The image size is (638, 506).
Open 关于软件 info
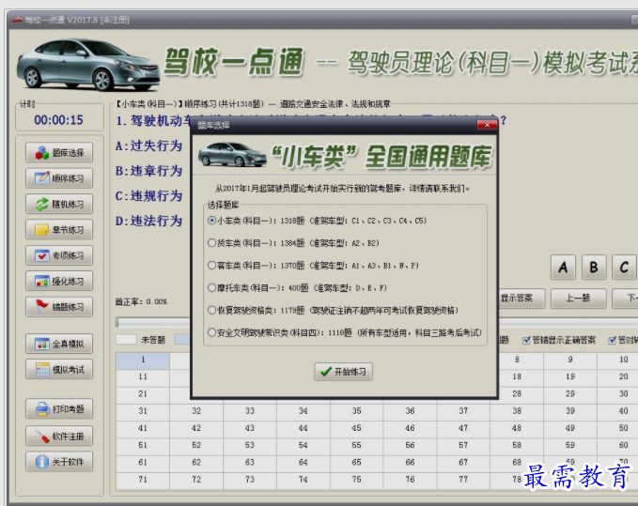point(59,462)
